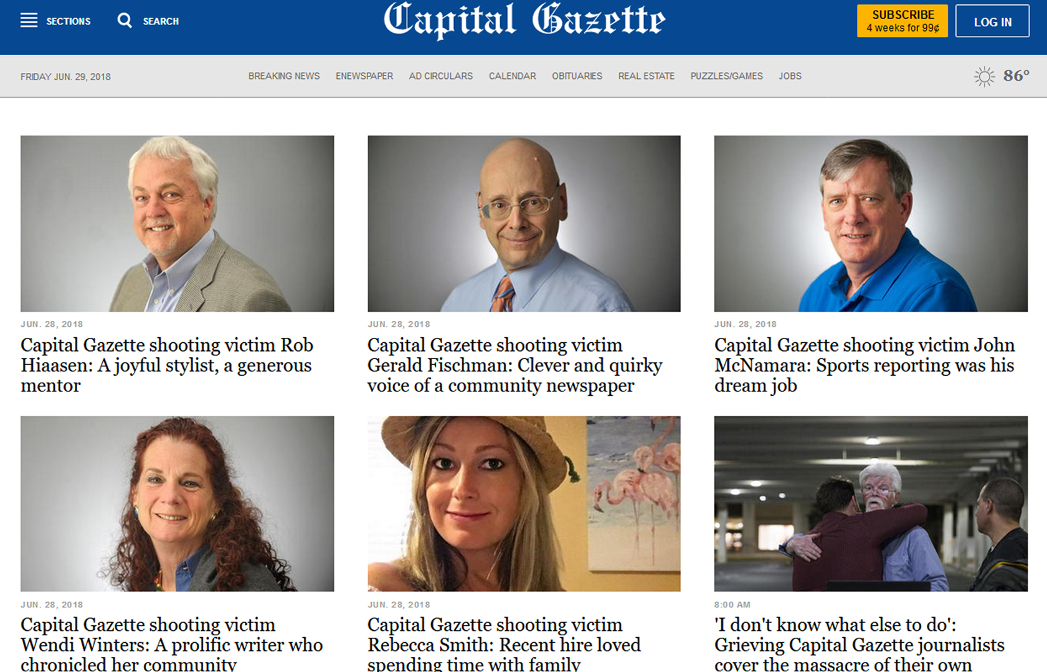1047x672 pixels.
Task: Click JUN. 28, 2018 date above Fischman headline
Action: pos(399,324)
